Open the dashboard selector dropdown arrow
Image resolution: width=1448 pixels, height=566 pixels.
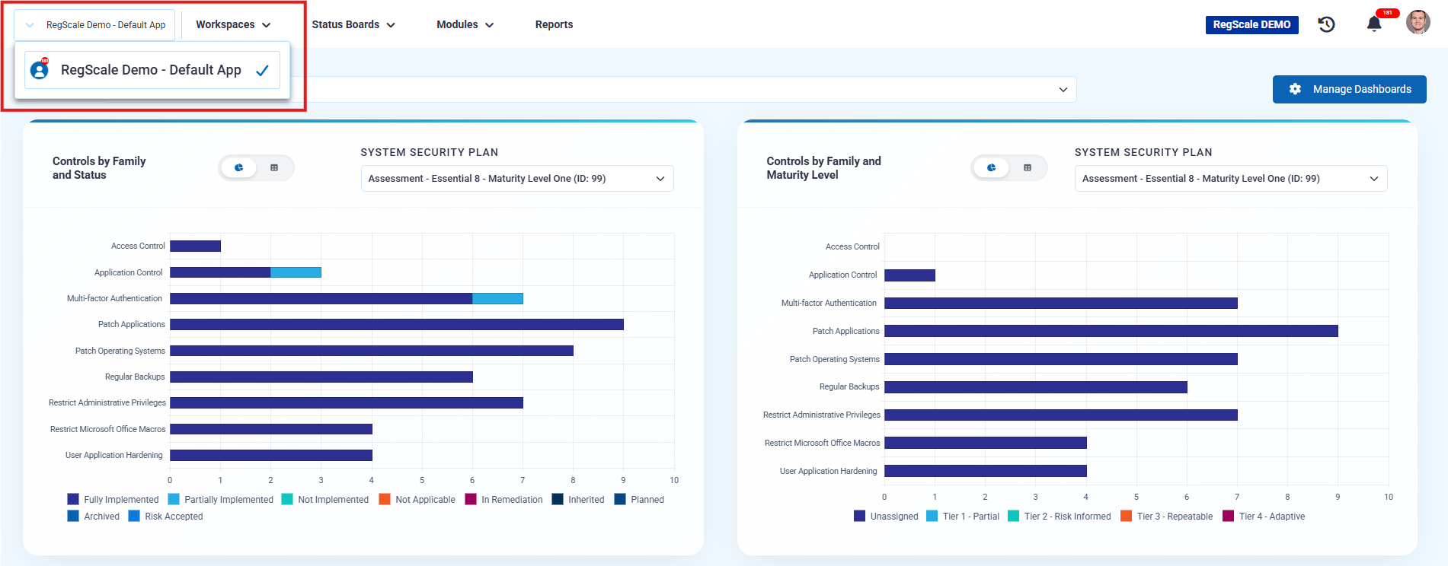coord(1063,90)
